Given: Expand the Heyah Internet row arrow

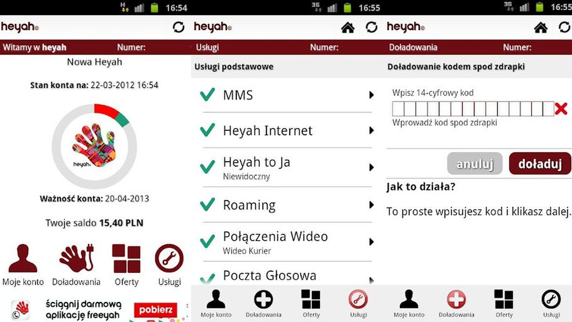Looking at the screenshot, I should [x=371, y=130].
